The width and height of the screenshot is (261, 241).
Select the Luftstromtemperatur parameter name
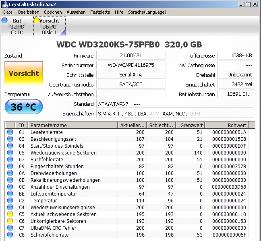54,194
